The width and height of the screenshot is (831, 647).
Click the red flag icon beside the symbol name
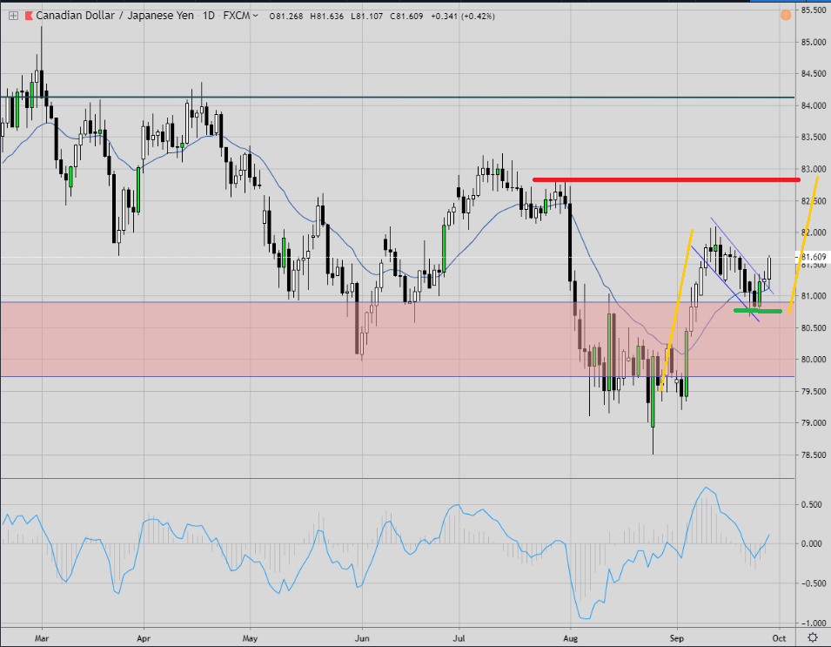tap(29, 16)
